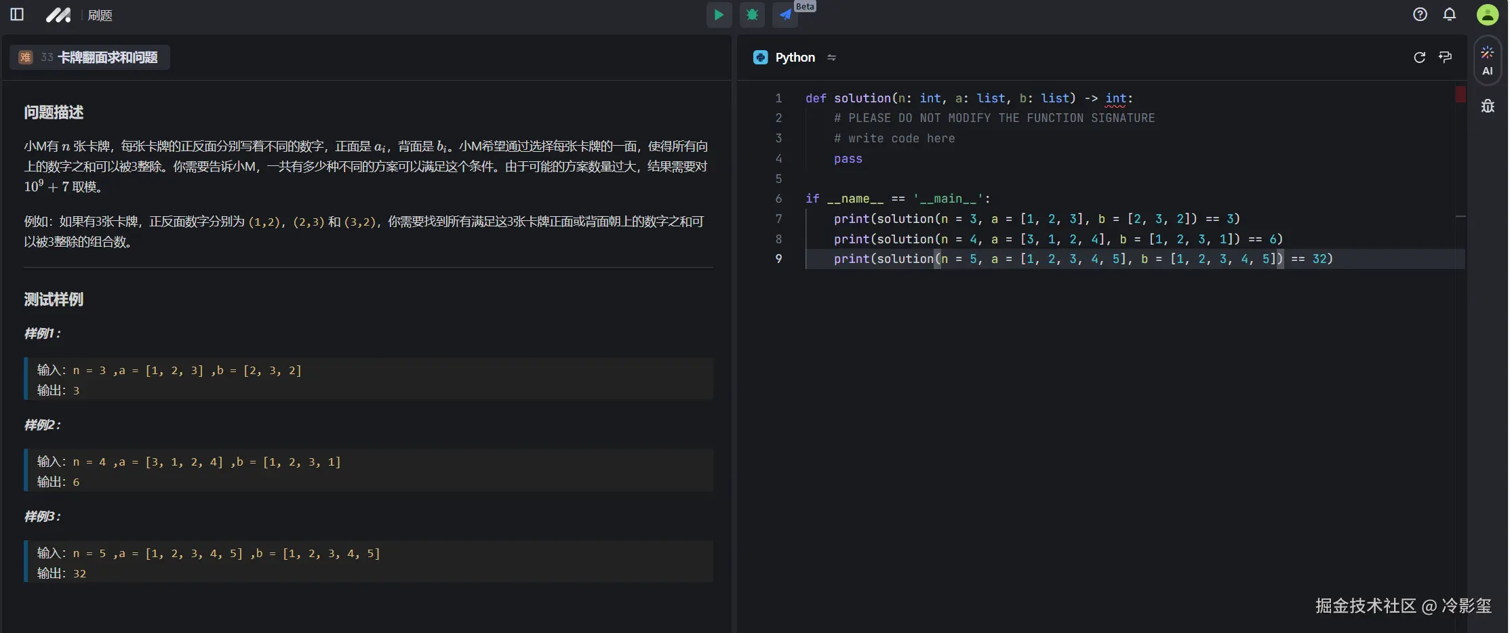Click the 'PLEASE DO NOT MODIFY' comment line
The width and height of the screenshot is (1510, 633).
point(994,118)
